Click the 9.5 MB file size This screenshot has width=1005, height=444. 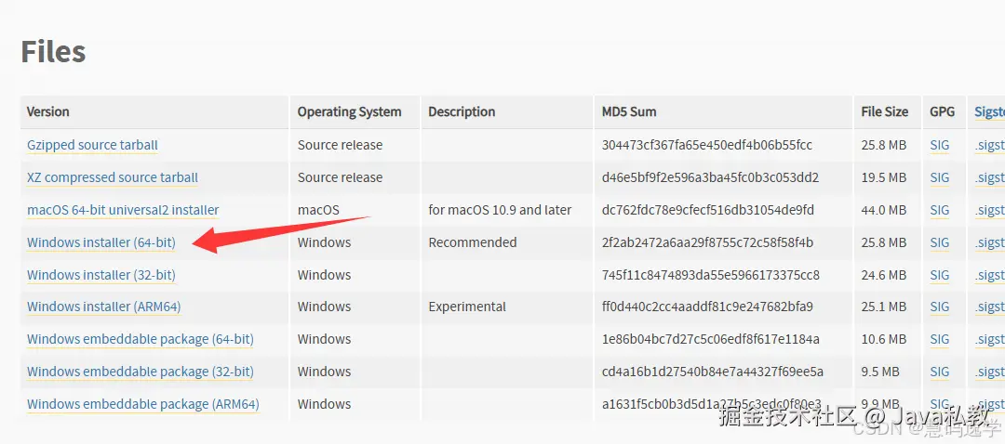coord(880,372)
